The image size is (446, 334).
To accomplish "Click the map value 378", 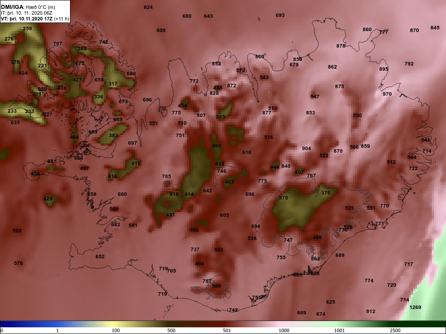I will pos(326,193).
